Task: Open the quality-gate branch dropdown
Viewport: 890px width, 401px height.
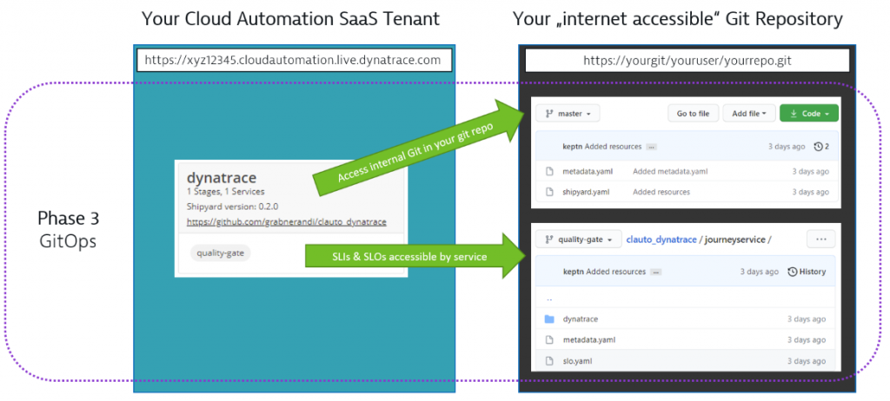Action: (x=576, y=240)
